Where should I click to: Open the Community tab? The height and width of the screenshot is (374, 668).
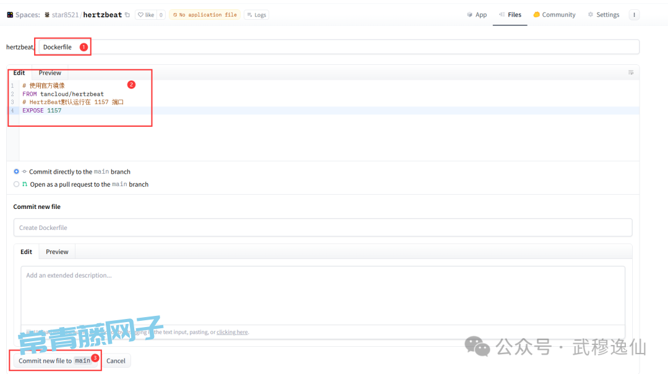pos(554,15)
